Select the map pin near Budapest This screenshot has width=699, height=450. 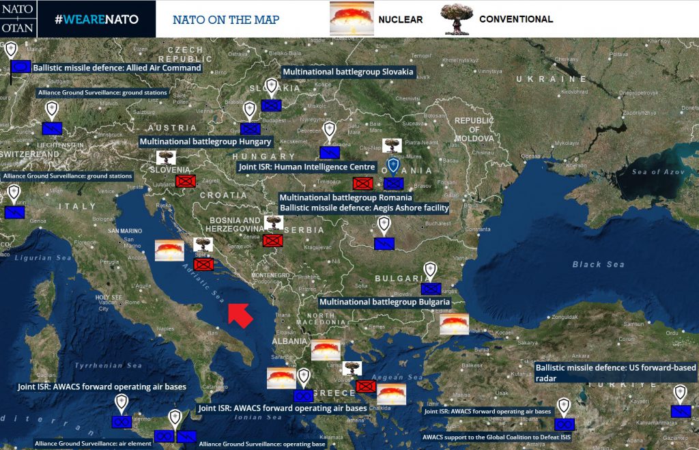tap(249, 110)
